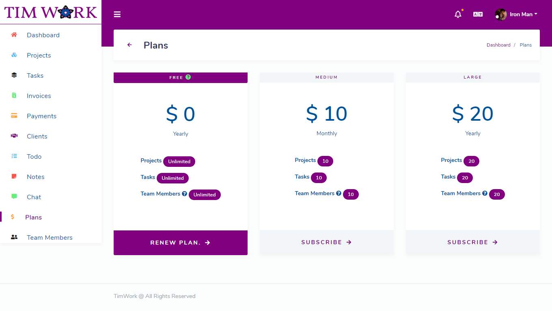Select the Projects icon in the sidebar

coord(13,55)
